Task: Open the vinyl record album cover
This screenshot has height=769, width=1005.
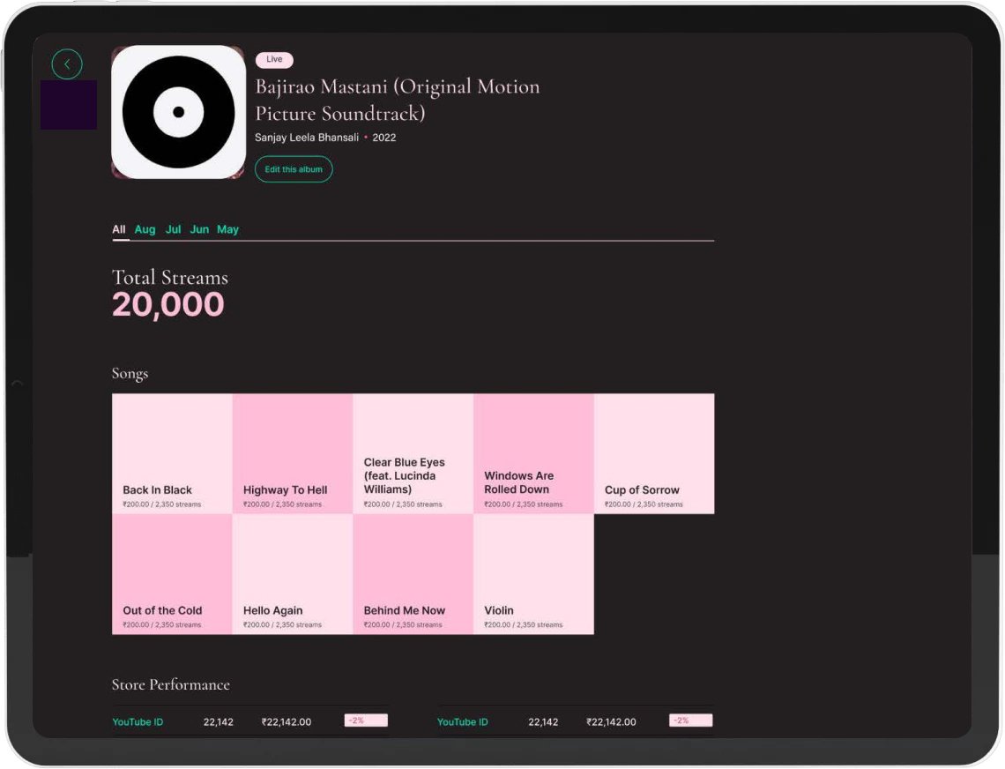Action: (178, 112)
